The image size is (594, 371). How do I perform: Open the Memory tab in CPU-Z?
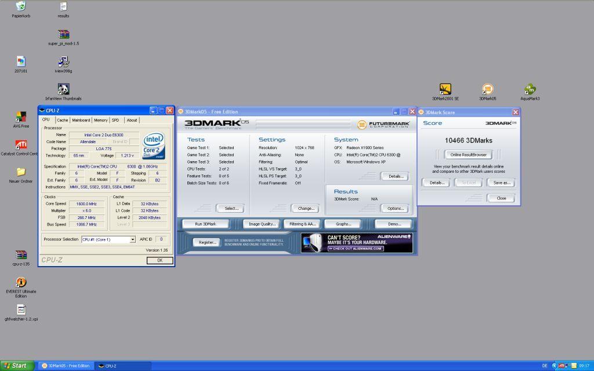tap(101, 120)
